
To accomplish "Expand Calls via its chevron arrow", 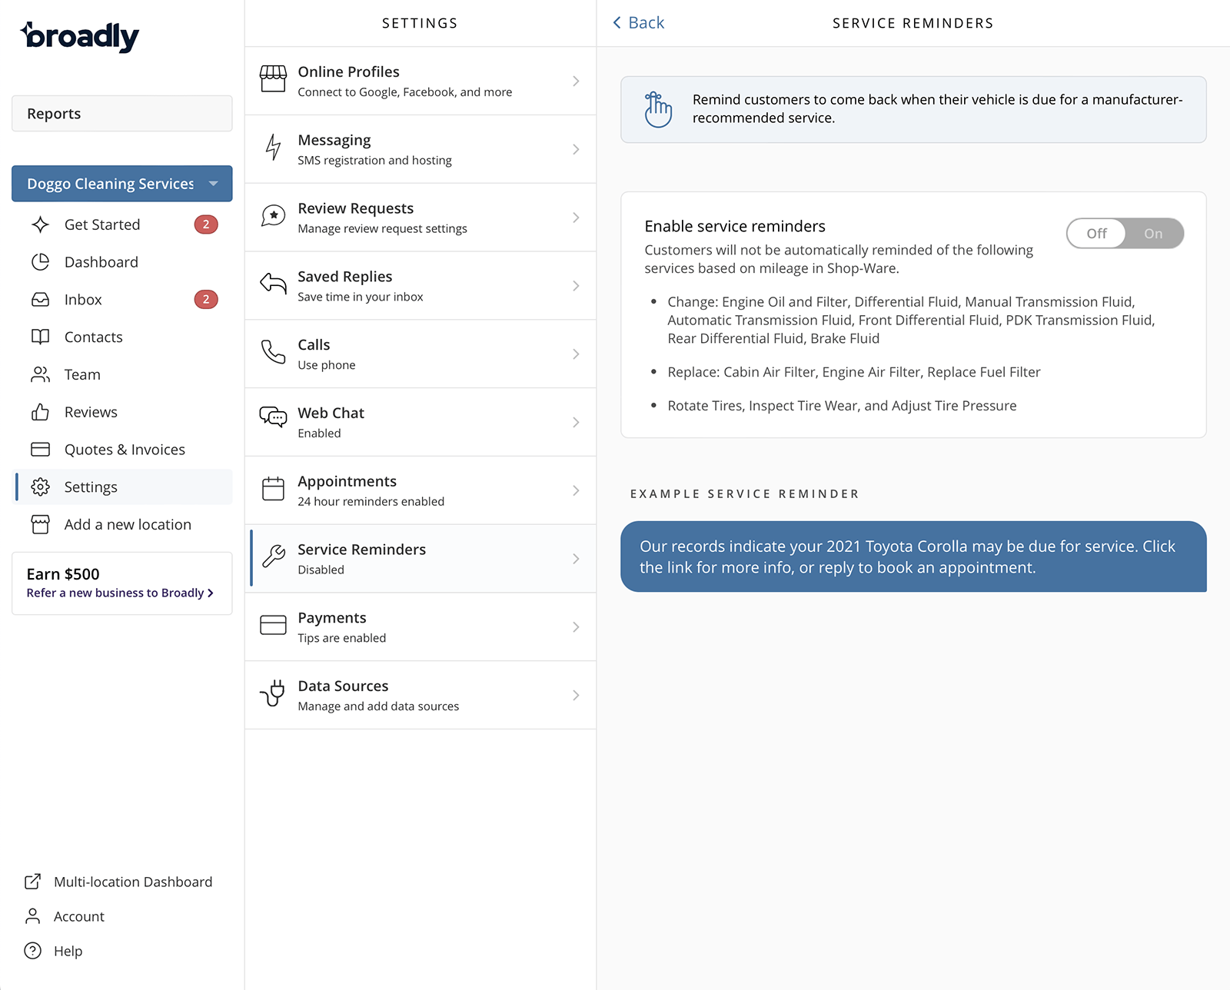I will tap(576, 354).
